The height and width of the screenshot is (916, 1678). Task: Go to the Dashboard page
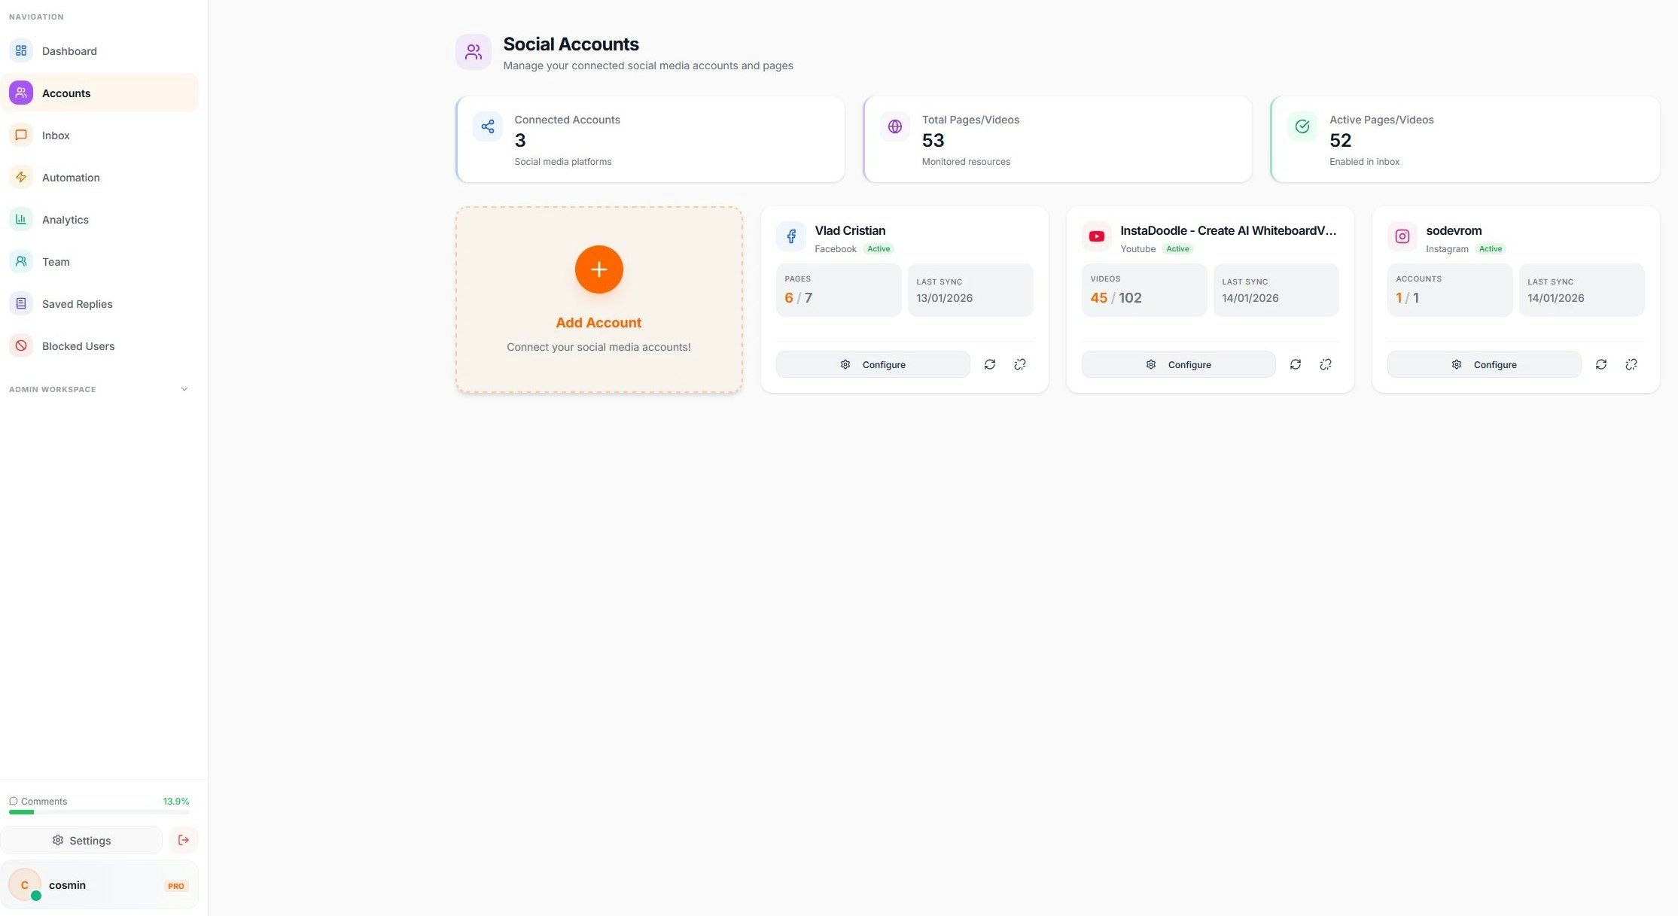[x=69, y=50]
